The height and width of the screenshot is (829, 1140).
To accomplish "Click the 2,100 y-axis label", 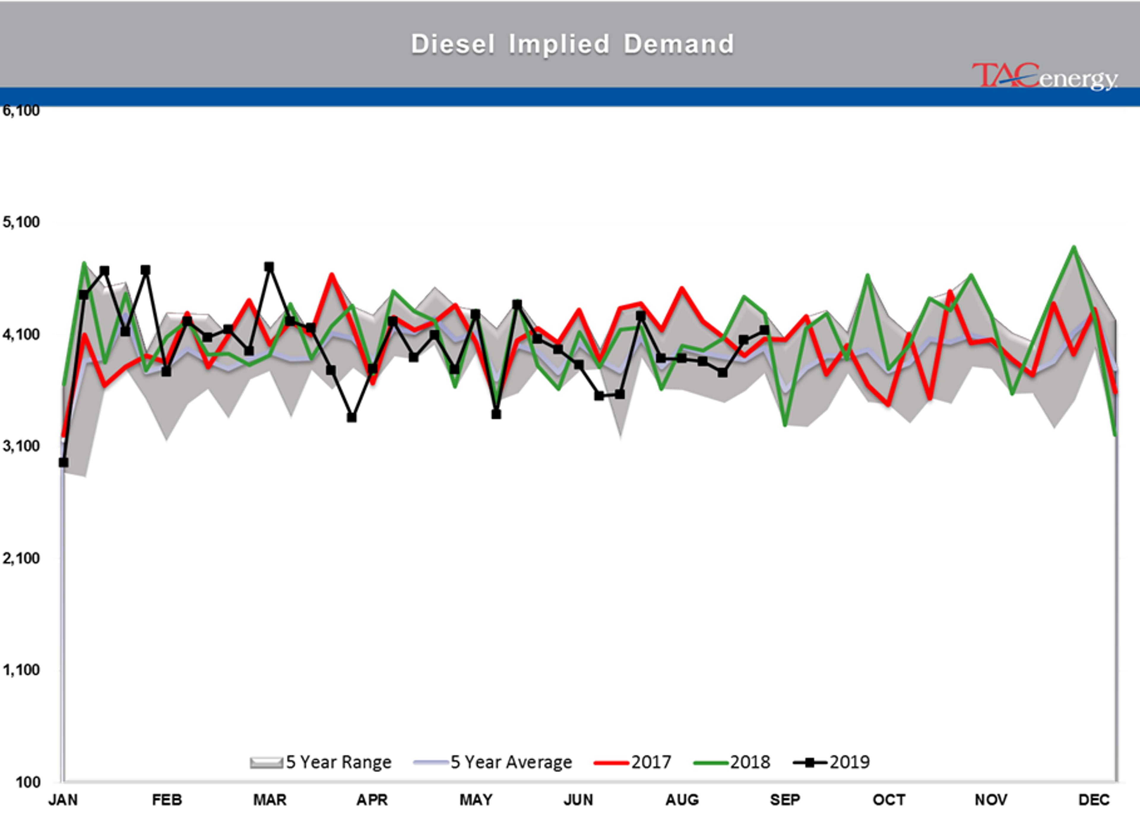I will [21, 558].
